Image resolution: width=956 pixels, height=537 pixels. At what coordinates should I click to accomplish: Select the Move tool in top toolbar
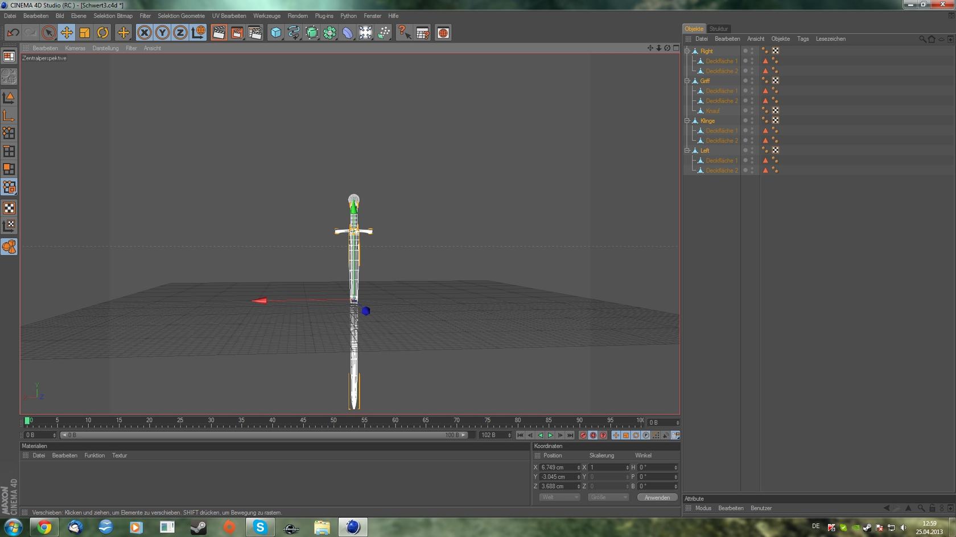click(67, 33)
